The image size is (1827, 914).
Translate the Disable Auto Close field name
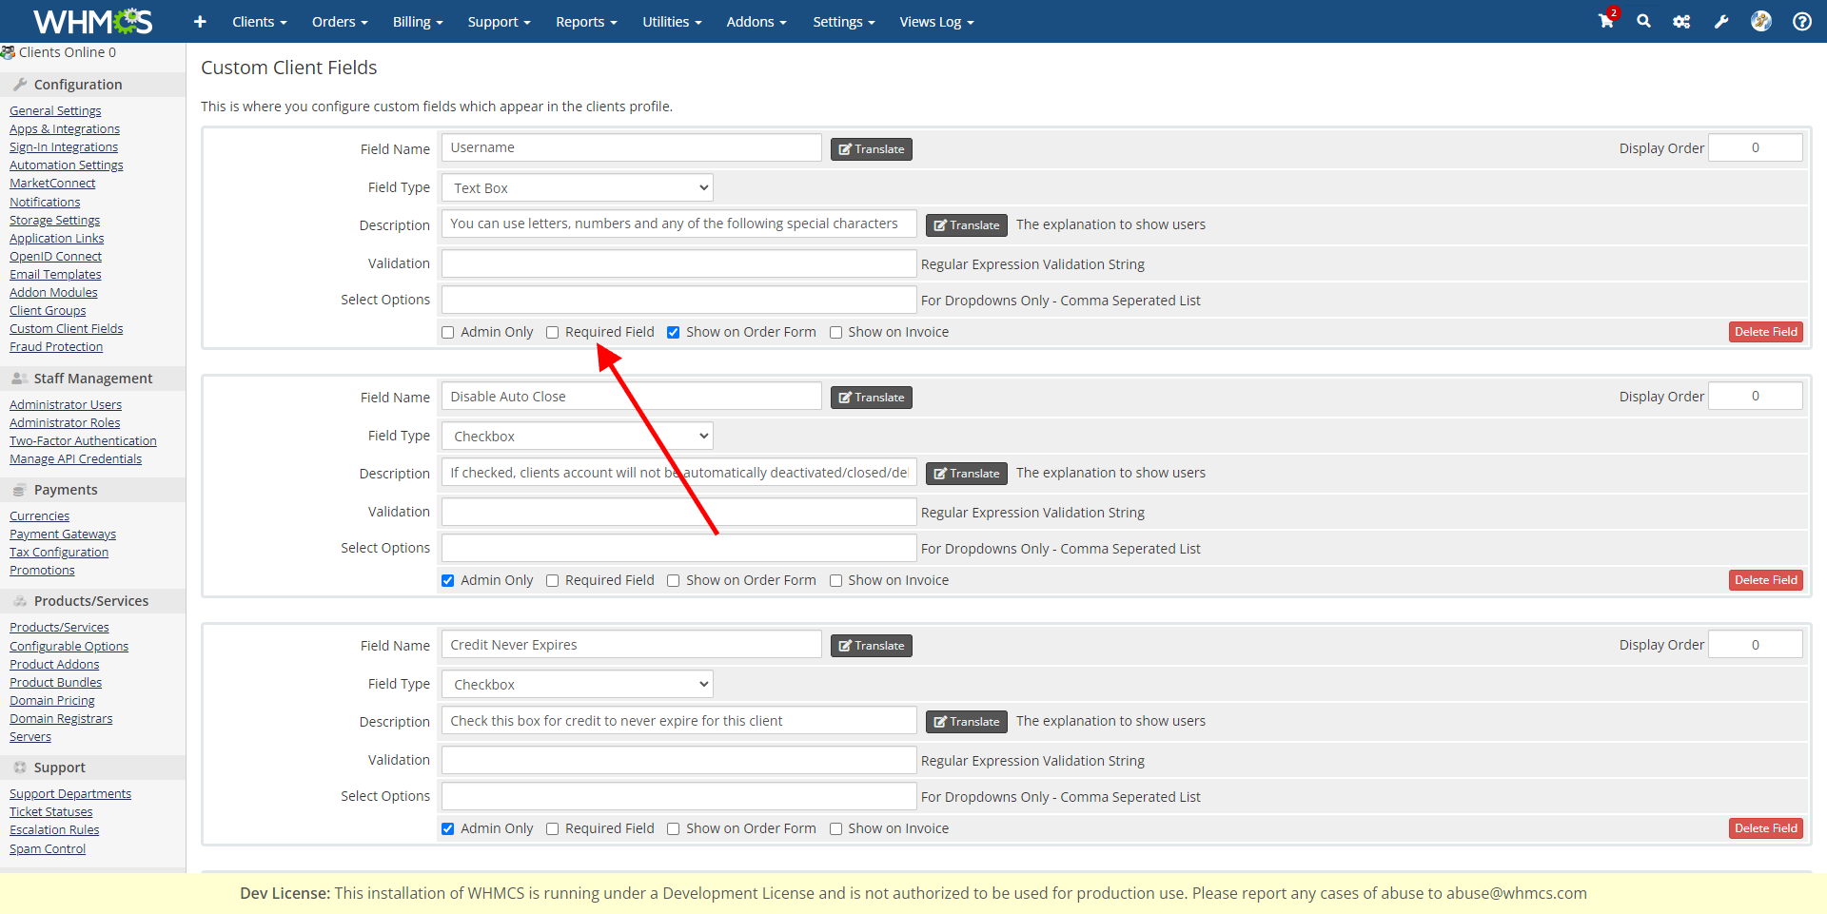tap(871, 398)
